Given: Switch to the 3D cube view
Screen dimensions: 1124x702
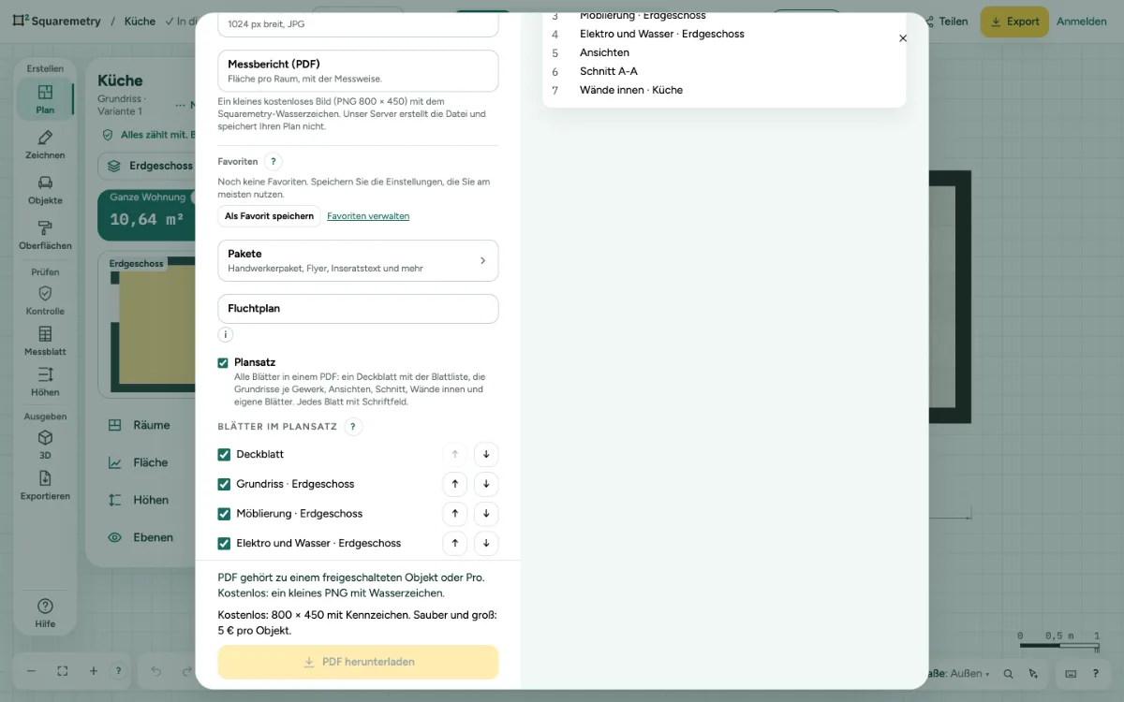Looking at the screenshot, I should (45, 445).
